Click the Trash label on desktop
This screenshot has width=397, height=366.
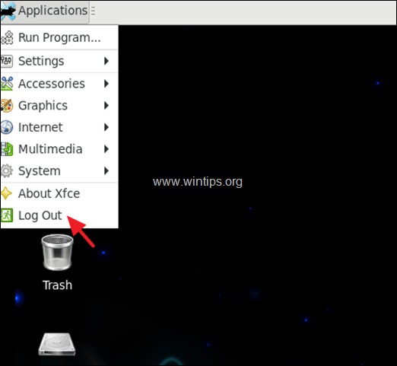click(x=57, y=285)
